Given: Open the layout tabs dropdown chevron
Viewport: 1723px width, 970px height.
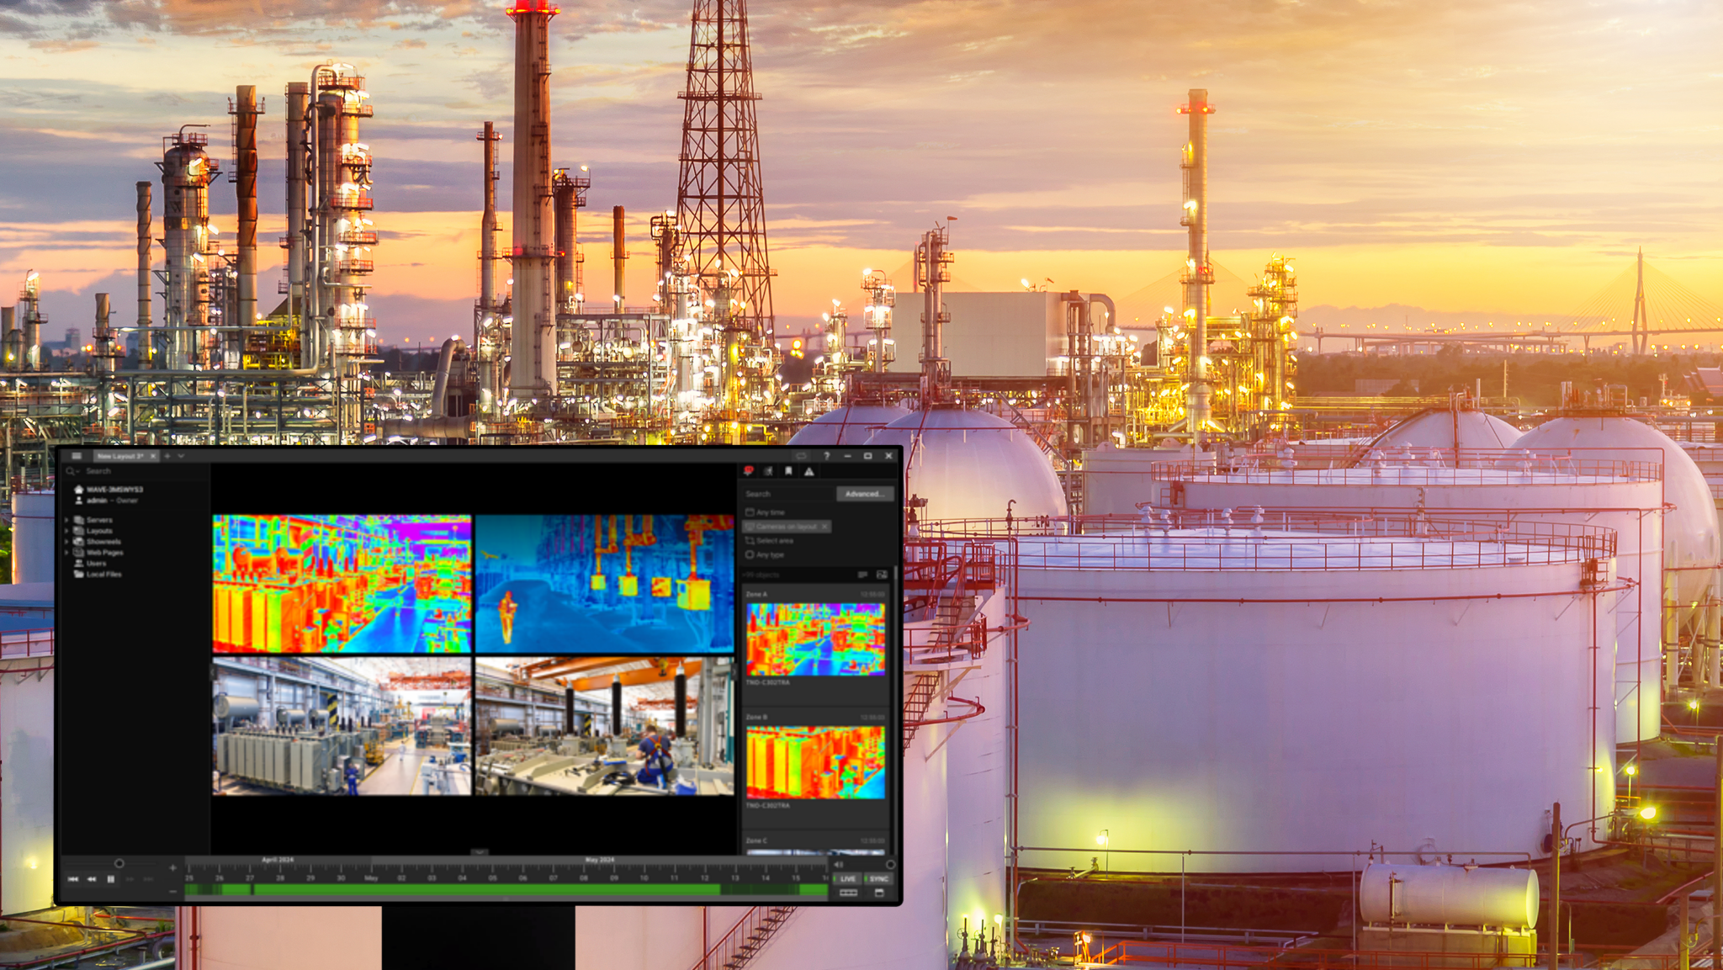Looking at the screenshot, I should [x=182, y=455].
